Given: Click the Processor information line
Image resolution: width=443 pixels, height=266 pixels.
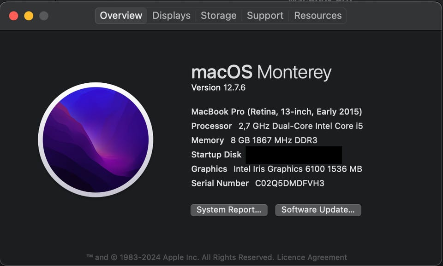Looking at the screenshot, I should pyautogui.click(x=277, y=126).
